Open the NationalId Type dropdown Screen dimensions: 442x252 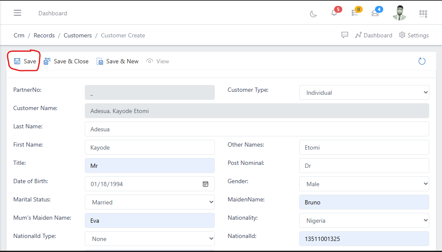pos(150,238)
